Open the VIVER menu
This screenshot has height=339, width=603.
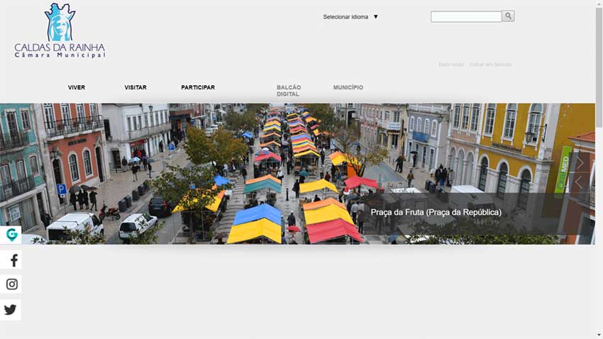(x=77, y=88)
